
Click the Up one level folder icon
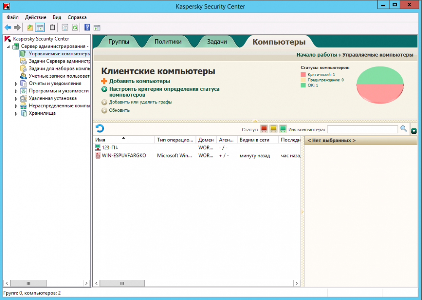pos(30,27)
